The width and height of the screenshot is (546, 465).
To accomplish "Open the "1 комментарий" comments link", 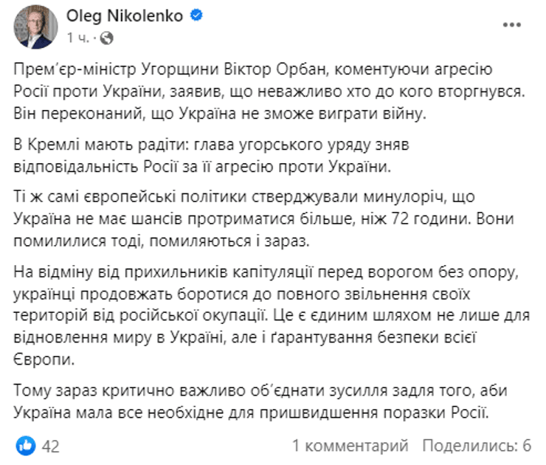I will pyautogui.click(x=350, y=446).
